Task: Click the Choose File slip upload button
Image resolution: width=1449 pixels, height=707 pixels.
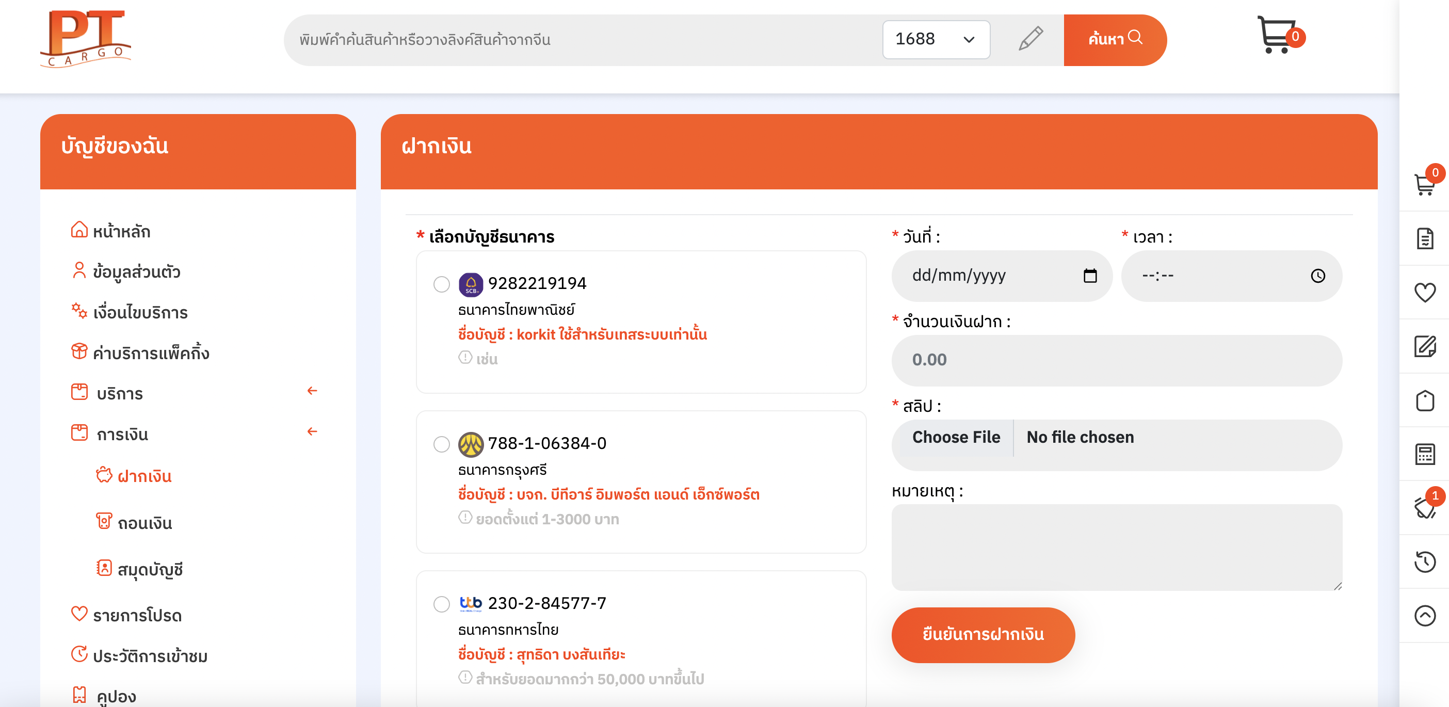Action: (956, 437)
